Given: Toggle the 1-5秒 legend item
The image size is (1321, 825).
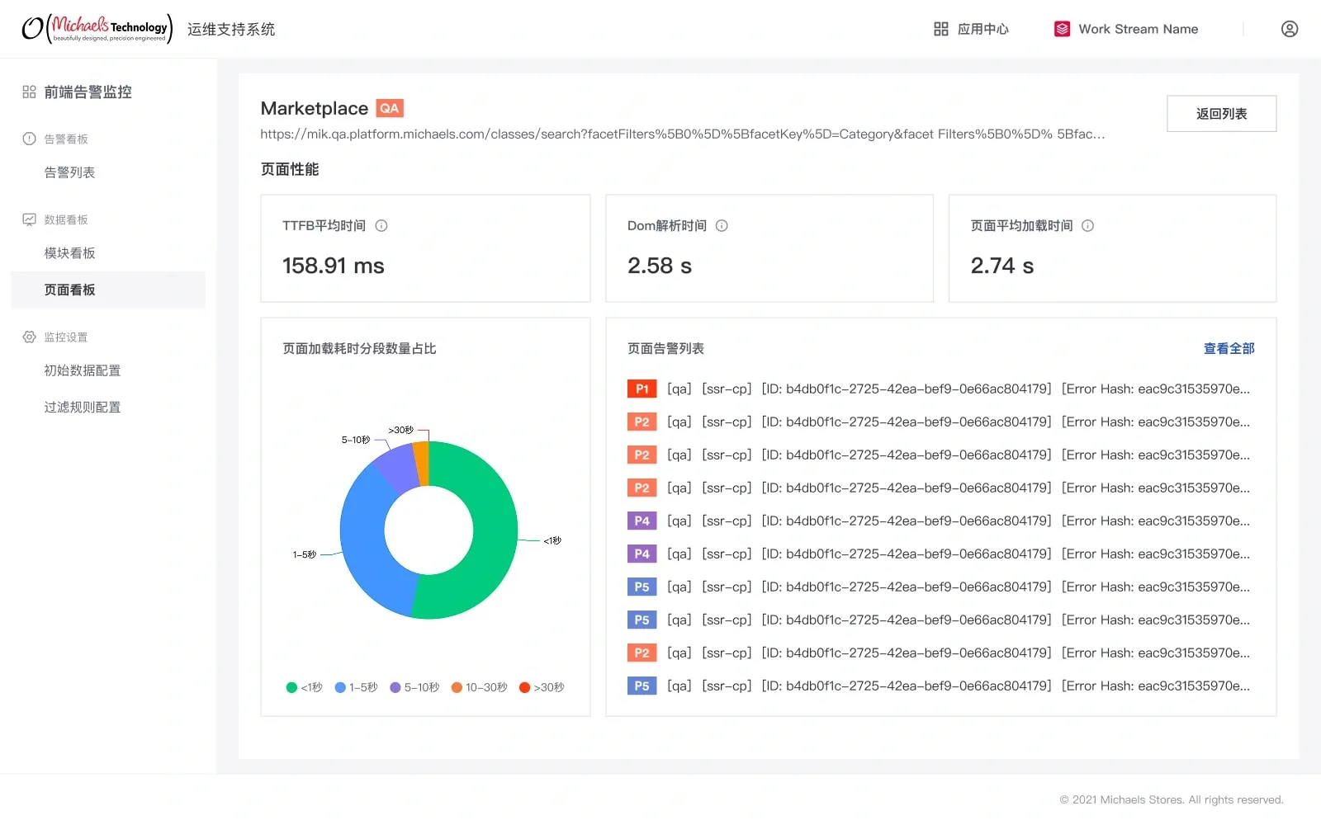Looking at the screenshot, I should [356, 687].
